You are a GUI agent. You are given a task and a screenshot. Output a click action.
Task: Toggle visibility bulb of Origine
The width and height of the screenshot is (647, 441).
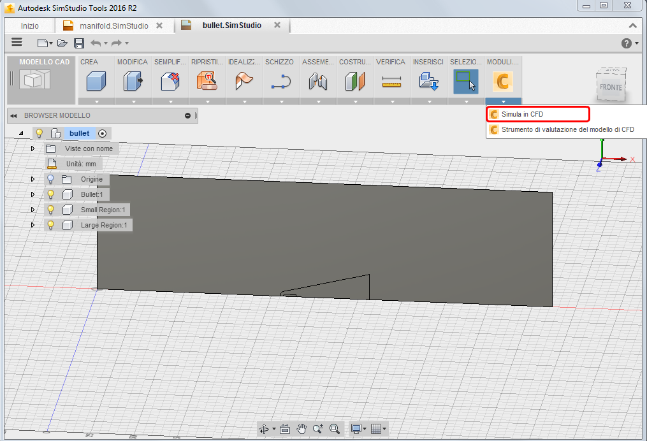[x=51, y=179]
